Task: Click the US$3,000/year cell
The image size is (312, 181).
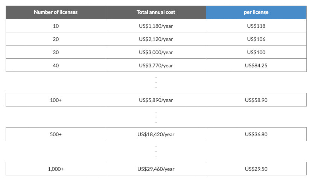Action: [x=156, y=52]
